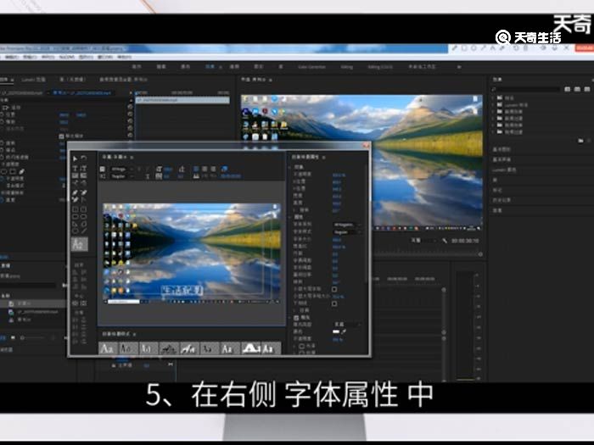This screenshot has width=594, height=445.
Task: Toggle the underline checkbox in title properties
Action: [x=334, y=302]
